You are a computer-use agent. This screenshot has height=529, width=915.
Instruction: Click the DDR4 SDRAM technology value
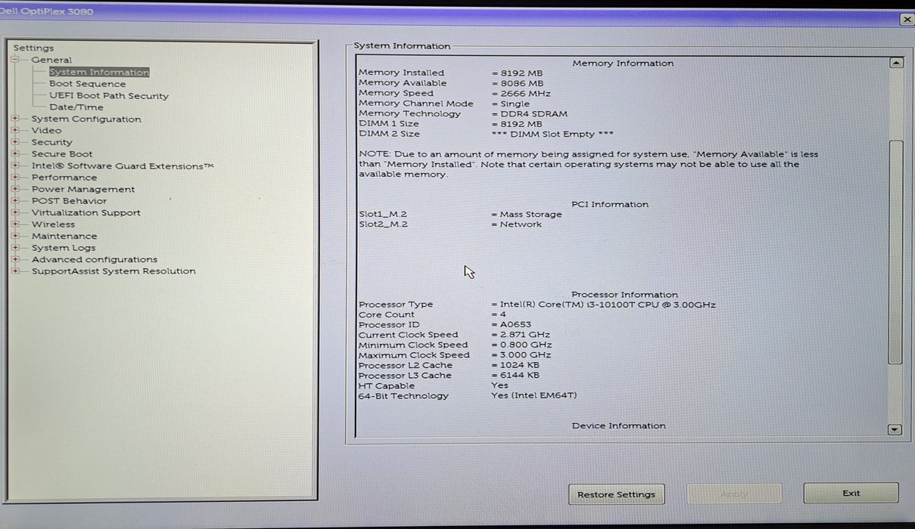coord(529,114)
